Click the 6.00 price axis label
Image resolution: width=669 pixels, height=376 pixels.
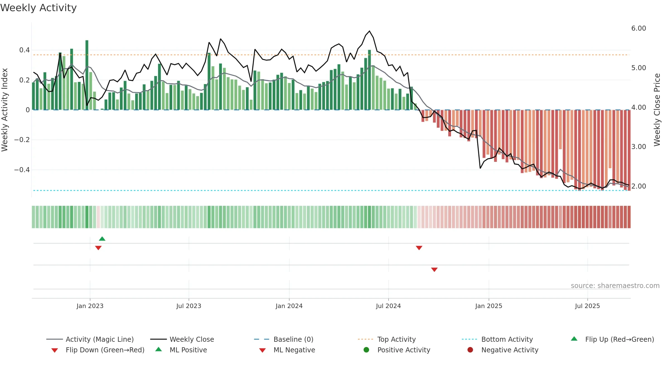click(639, 28)
